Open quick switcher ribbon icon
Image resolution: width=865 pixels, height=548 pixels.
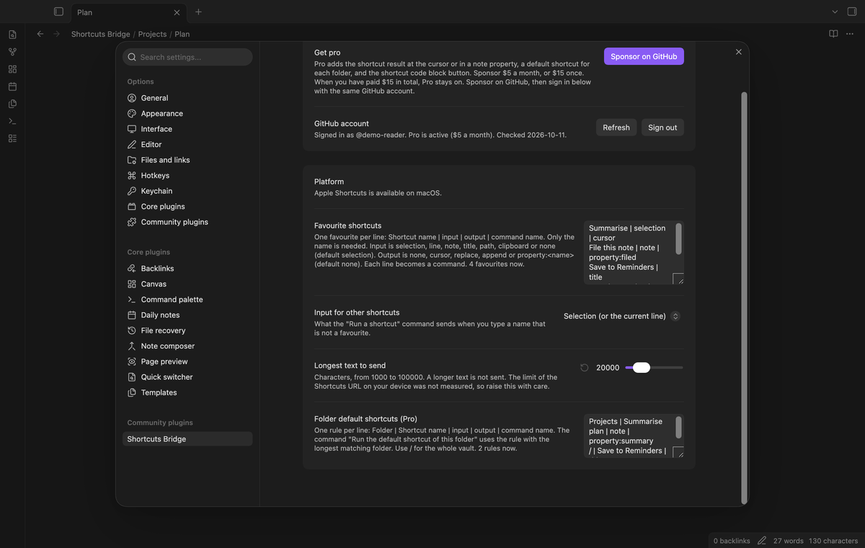coord(12,35)
